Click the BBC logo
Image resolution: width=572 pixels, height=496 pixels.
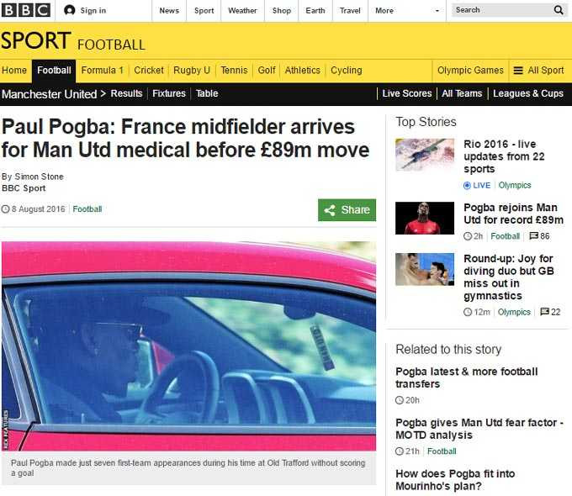pos(25,10)
